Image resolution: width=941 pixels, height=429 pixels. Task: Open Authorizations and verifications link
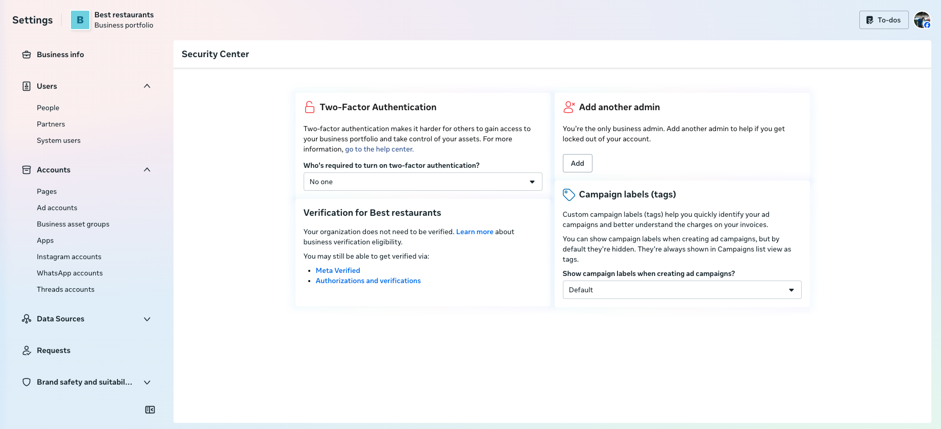click(x=368, y=281)
